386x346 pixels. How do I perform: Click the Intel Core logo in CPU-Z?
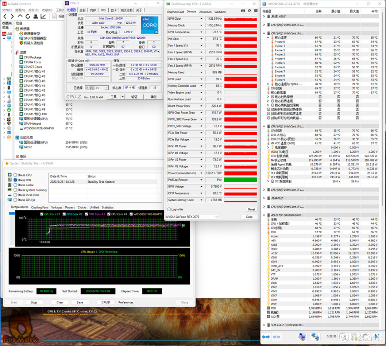(x=150, y=25)
